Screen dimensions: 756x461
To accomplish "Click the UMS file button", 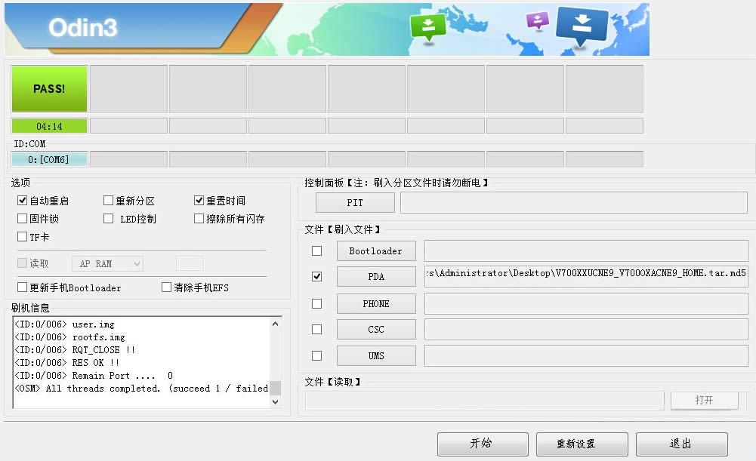I will [x=376, y=356].
